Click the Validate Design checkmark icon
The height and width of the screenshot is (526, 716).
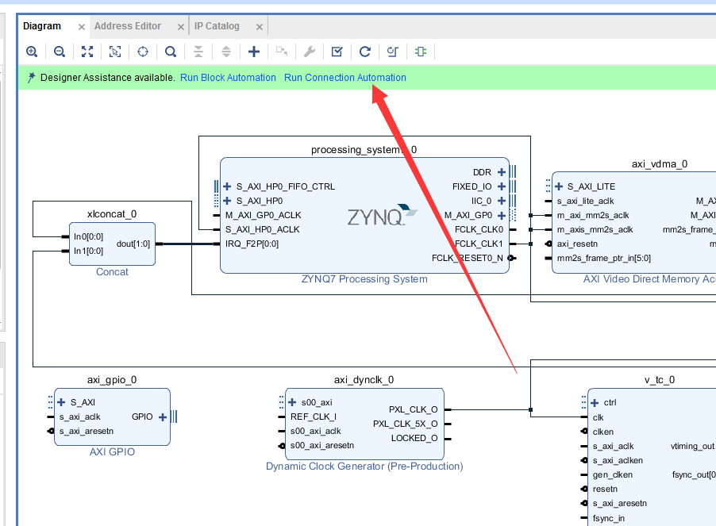(x=337, y=52)
